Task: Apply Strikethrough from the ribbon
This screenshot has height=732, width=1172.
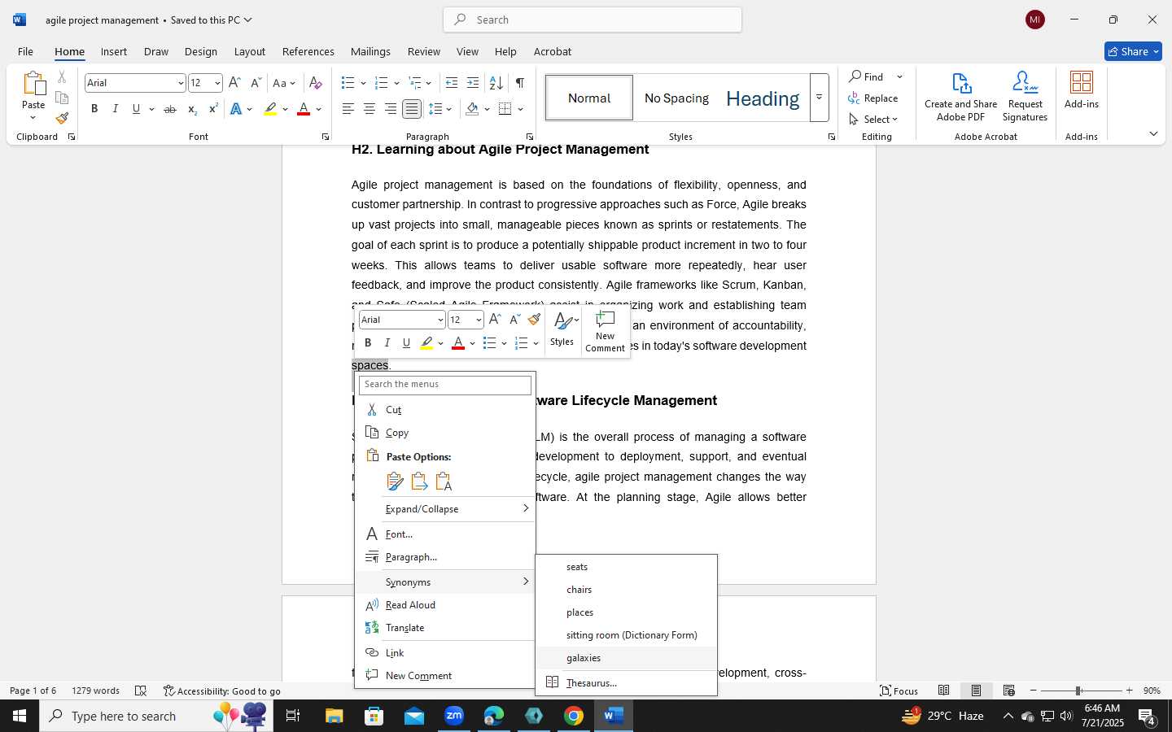Action: pos(169,109)
